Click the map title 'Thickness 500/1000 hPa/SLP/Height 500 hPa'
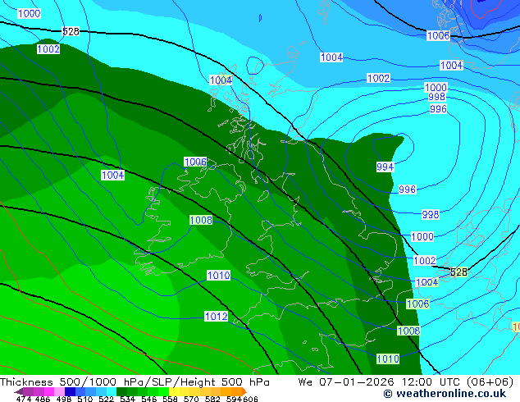Viewport: 520px width, 402px height. 135,382
